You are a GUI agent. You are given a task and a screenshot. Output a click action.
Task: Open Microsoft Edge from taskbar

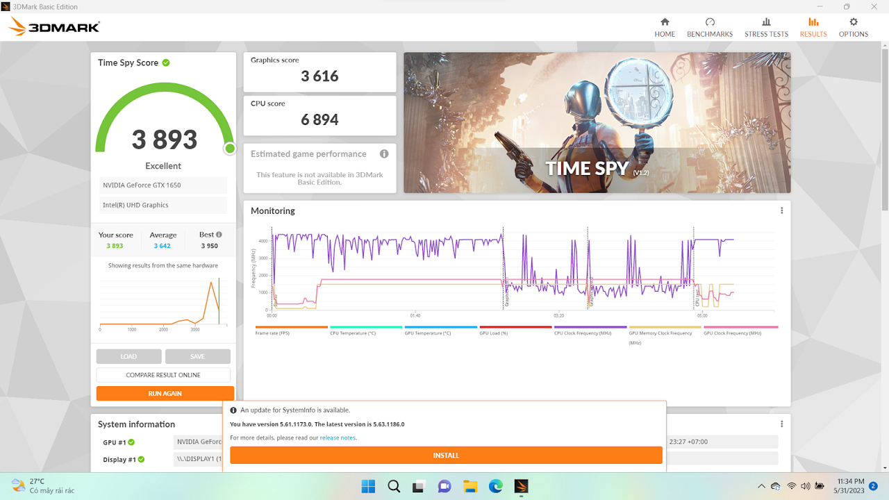click(495, 486)
